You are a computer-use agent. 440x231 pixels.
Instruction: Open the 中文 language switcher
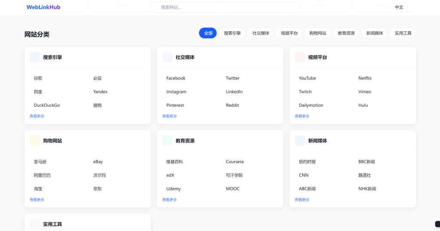tap(399, 7)
